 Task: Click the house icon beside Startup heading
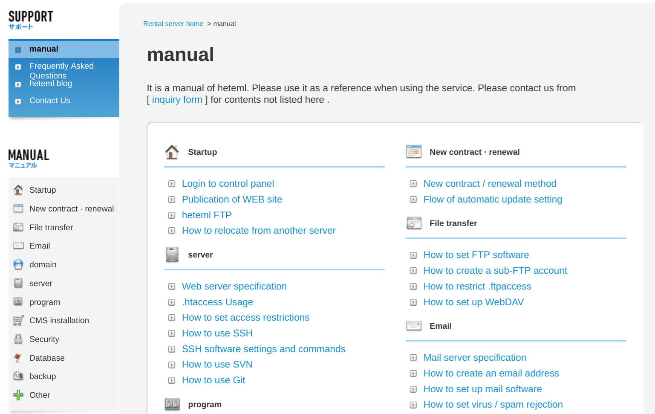[172, 152]
